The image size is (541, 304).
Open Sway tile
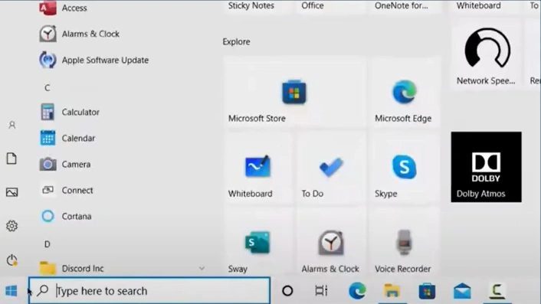257,242
